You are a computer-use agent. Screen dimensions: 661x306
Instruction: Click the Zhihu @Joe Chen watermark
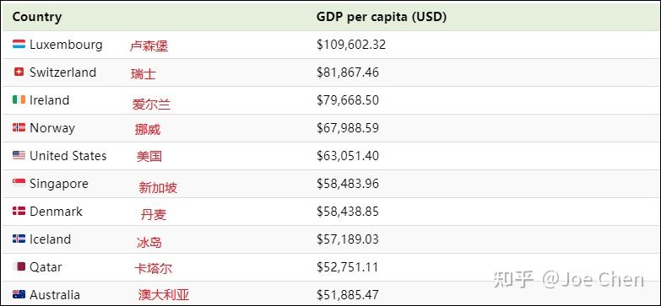click(569, 280)
